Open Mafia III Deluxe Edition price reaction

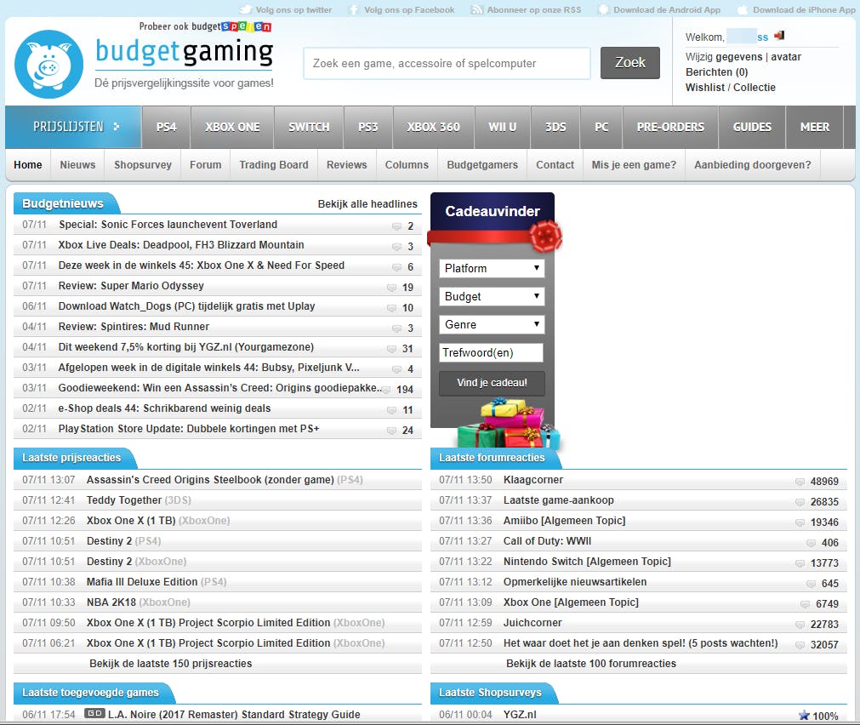point(142,582)
